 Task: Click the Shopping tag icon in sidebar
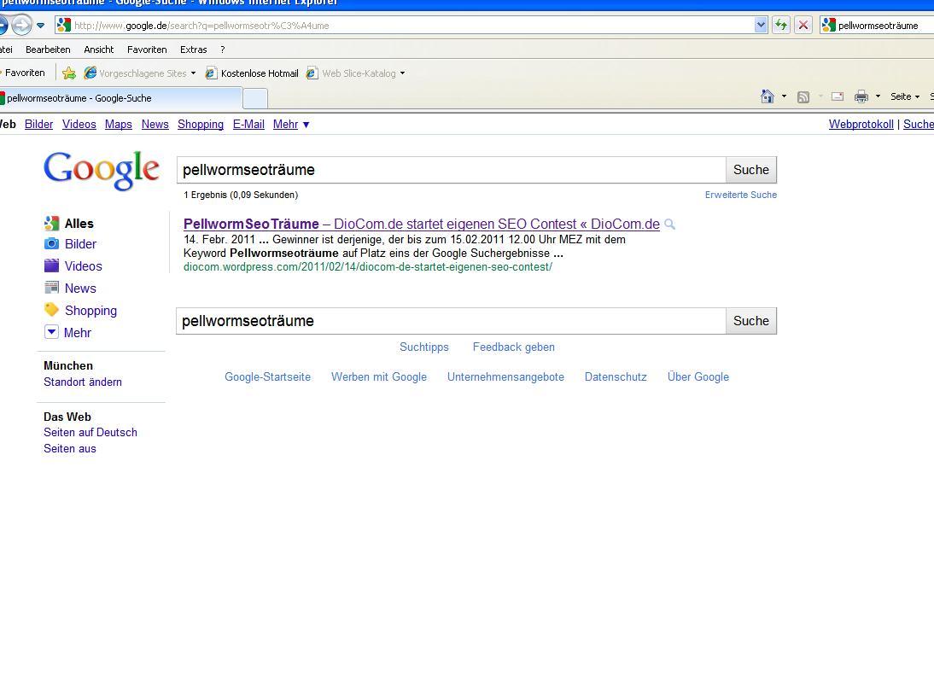click(52, 310)
